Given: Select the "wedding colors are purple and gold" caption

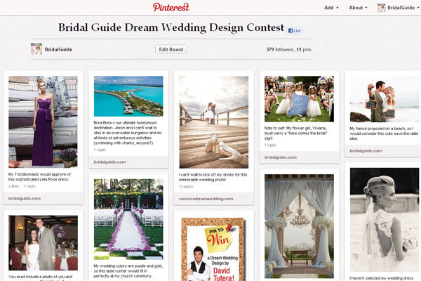Looking at the screenshot, I should (x=128, y=270).
